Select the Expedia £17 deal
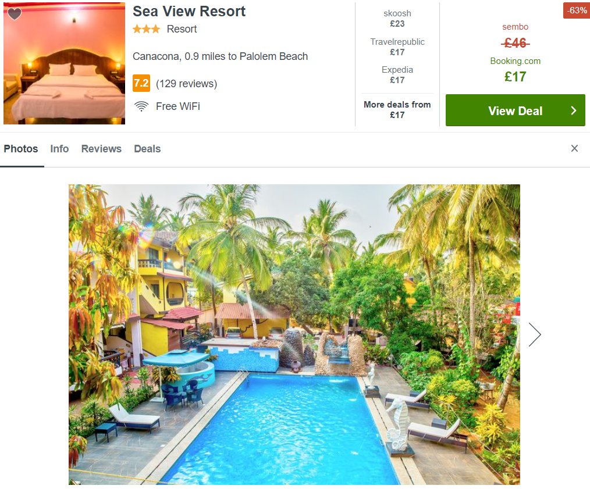 [397, 75]
